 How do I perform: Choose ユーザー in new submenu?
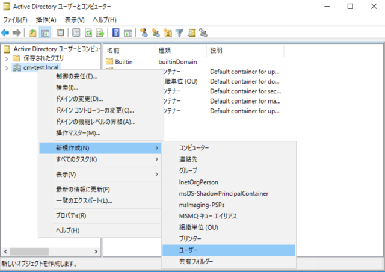click(229, 250)
